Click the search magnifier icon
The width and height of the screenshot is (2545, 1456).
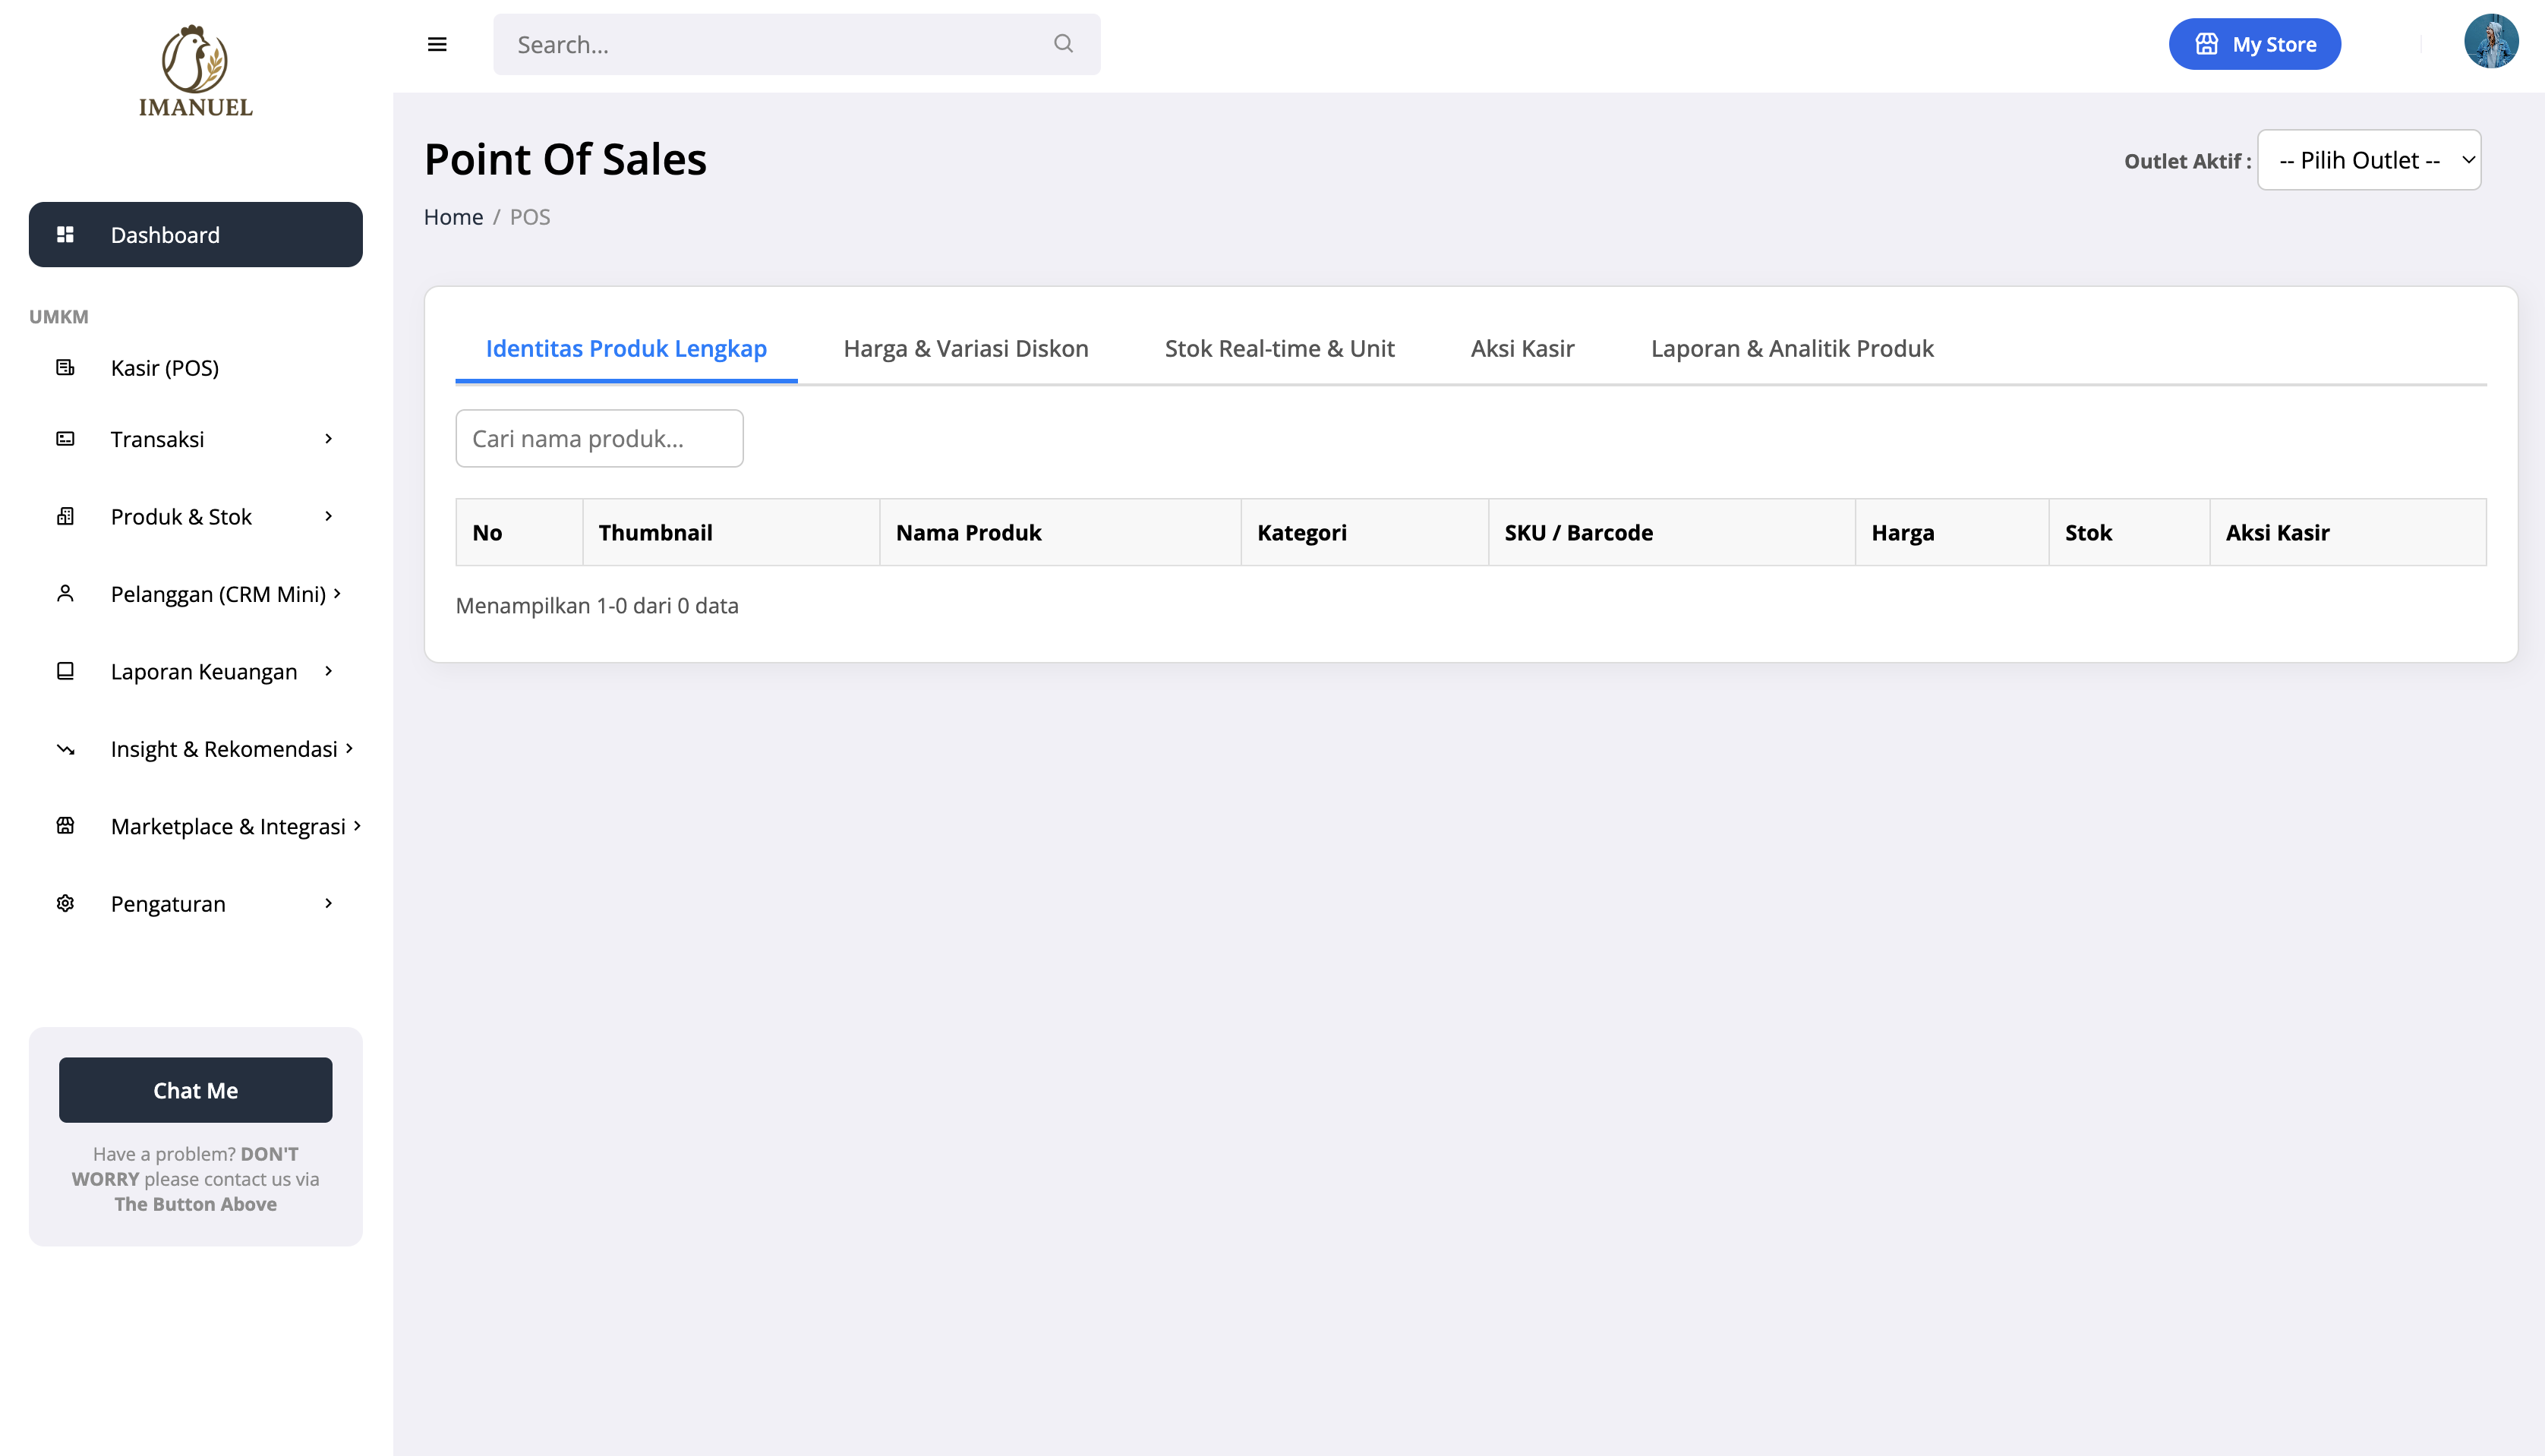pyautogui.click(x=1063, y=44)
